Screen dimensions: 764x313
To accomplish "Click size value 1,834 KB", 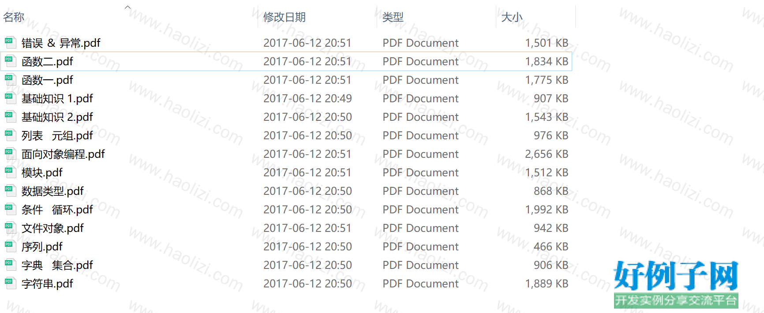I will 547,62.
